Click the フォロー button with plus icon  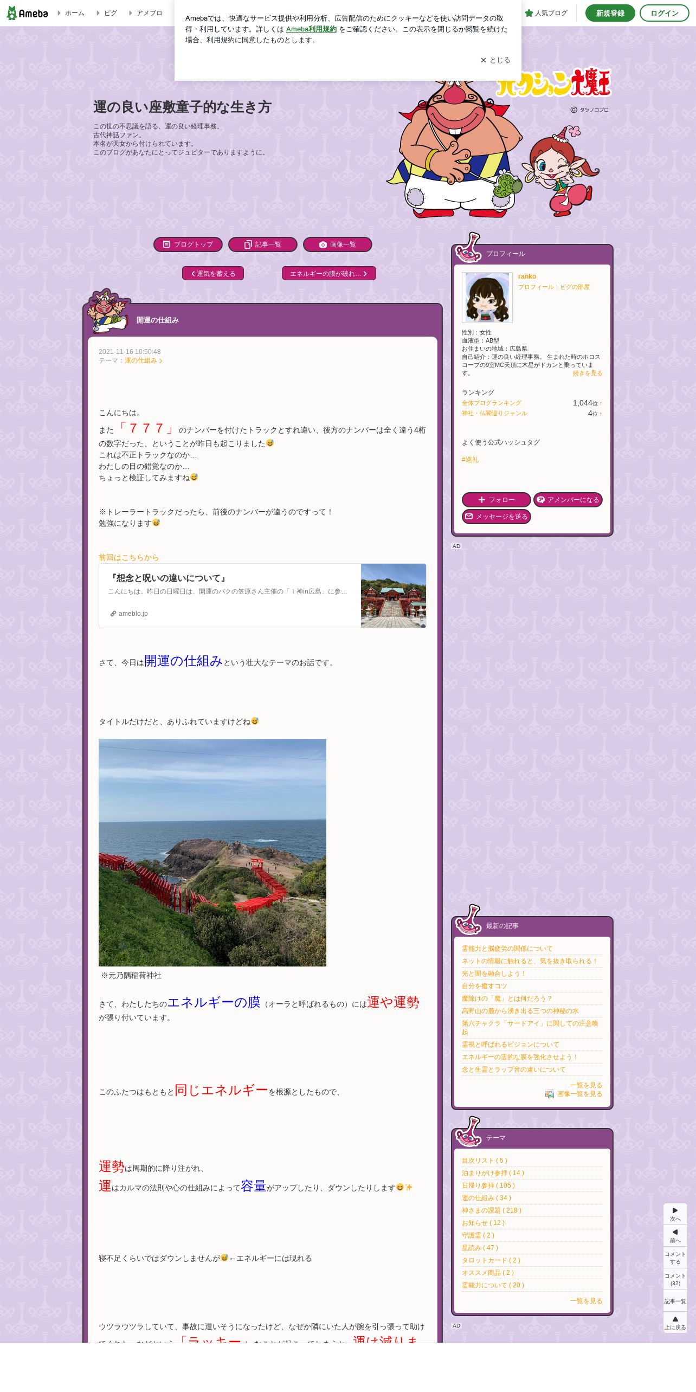[497, 500]
